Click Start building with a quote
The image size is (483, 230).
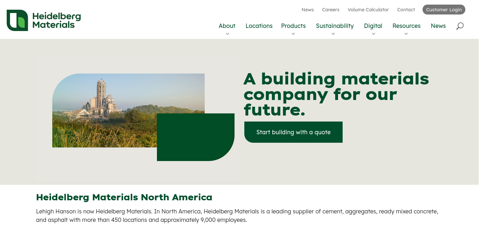point(293,132)
